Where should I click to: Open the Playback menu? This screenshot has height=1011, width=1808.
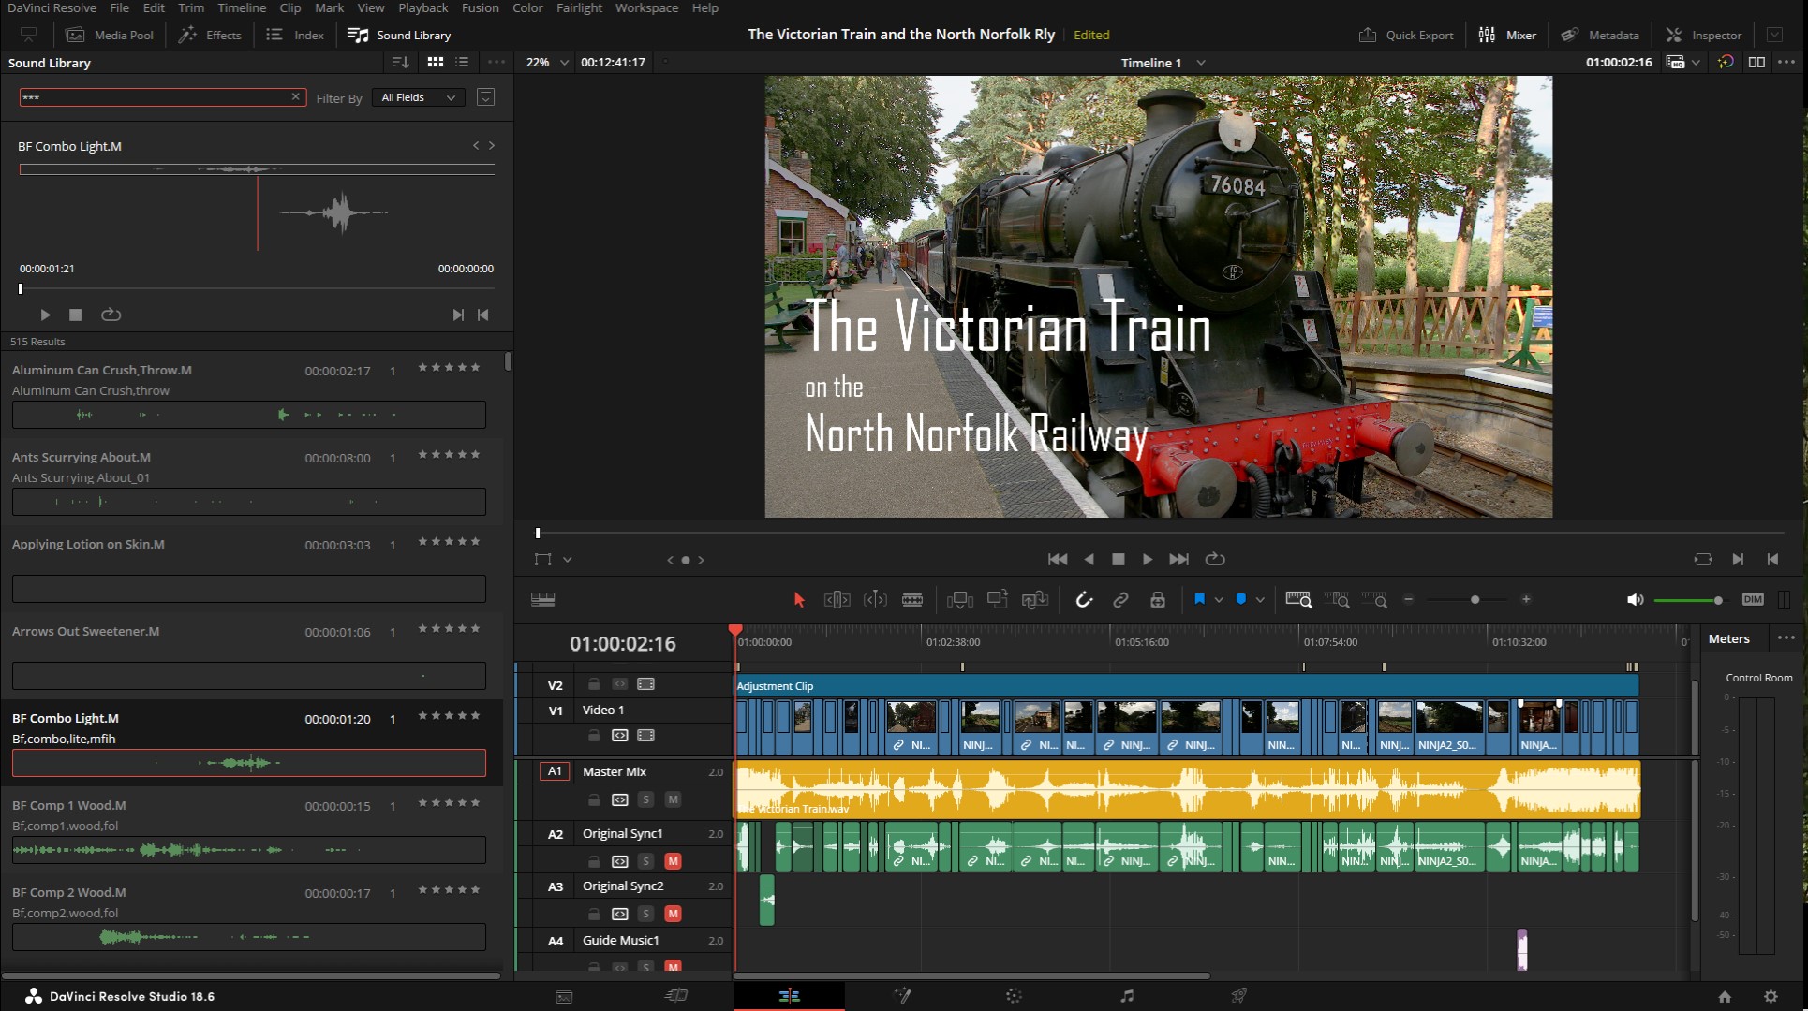click(423, 7)
